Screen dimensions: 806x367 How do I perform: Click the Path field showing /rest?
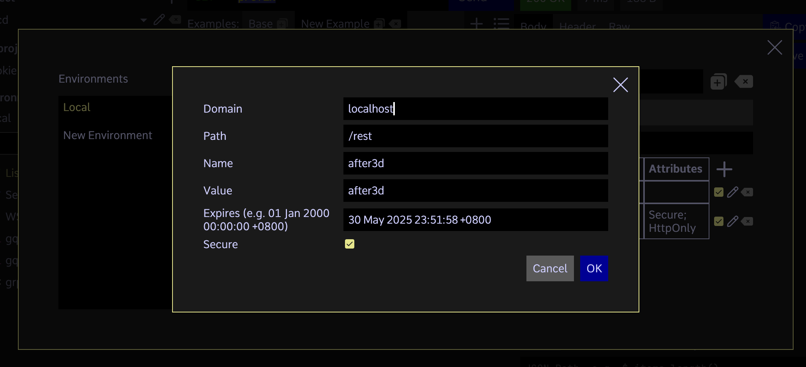tap(475, 136)
